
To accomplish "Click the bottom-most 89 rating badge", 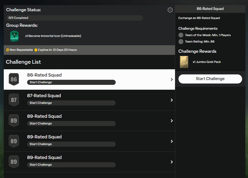I will coord(14,162).
